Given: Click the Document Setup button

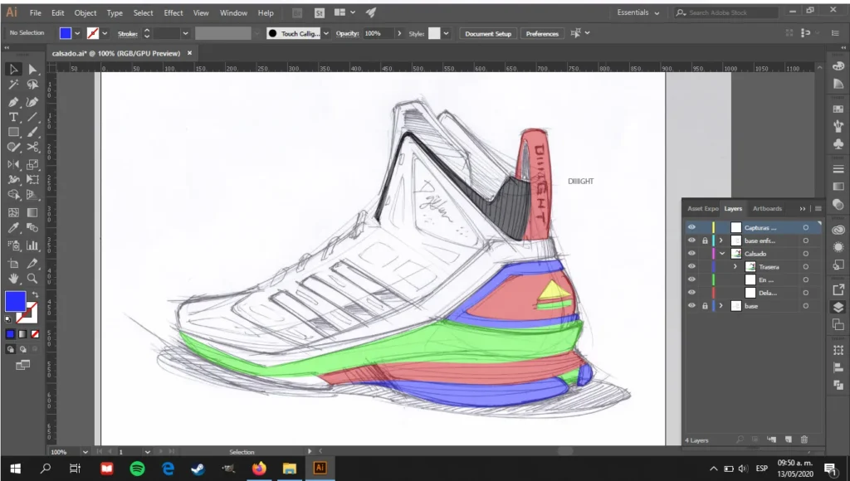Looking at the screenshot, I should (488, 34).
